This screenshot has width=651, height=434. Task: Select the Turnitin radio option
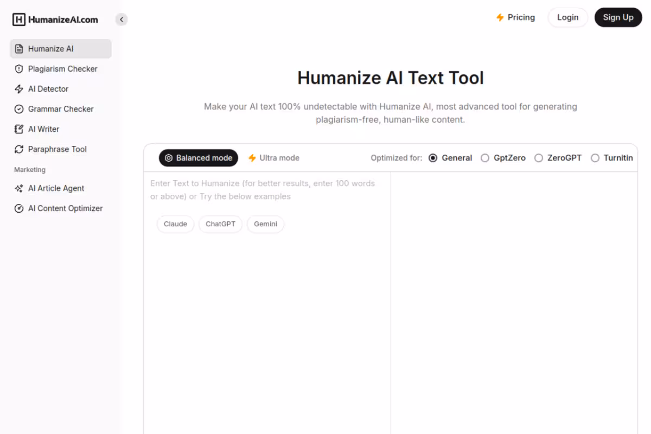(595, 158)
